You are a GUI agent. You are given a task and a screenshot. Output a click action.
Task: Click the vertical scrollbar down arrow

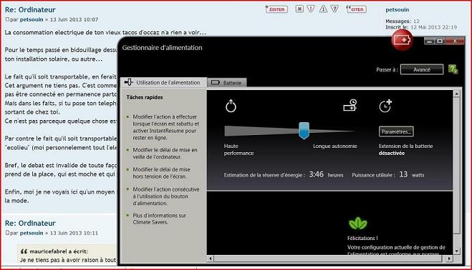[x=457, y=251]
